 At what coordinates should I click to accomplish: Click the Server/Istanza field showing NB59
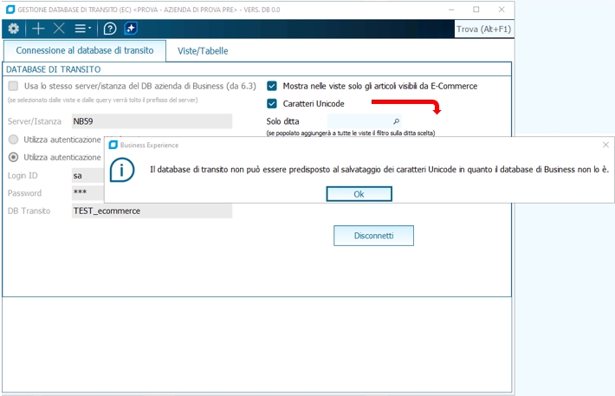point(152,121)
